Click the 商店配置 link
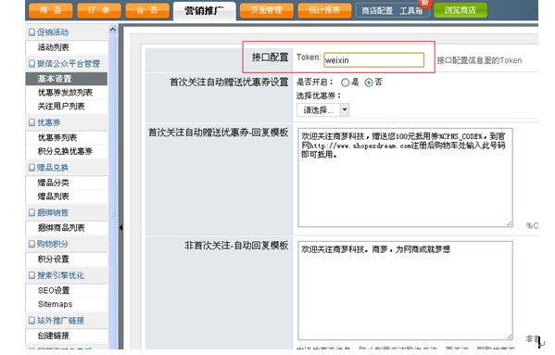555x355 pixels. coord(377,10)
